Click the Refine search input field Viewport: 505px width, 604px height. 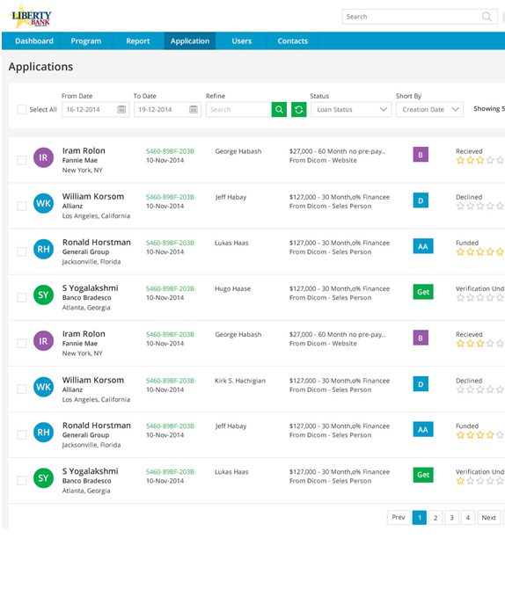(238, 109)
